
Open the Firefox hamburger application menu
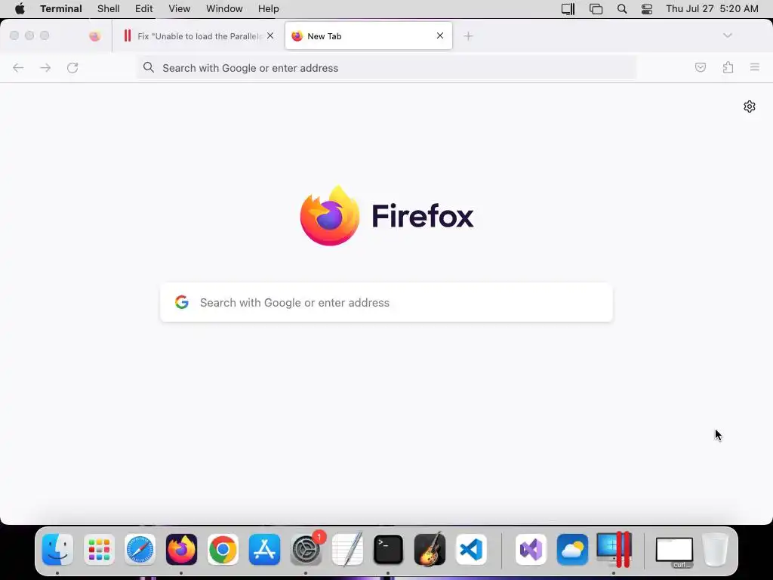(755, 67)
